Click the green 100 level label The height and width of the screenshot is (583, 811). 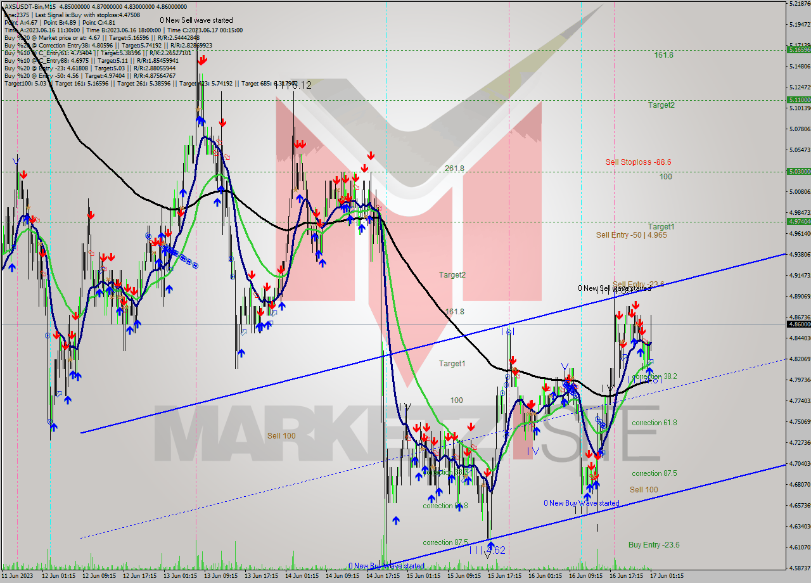click(665, 177)
